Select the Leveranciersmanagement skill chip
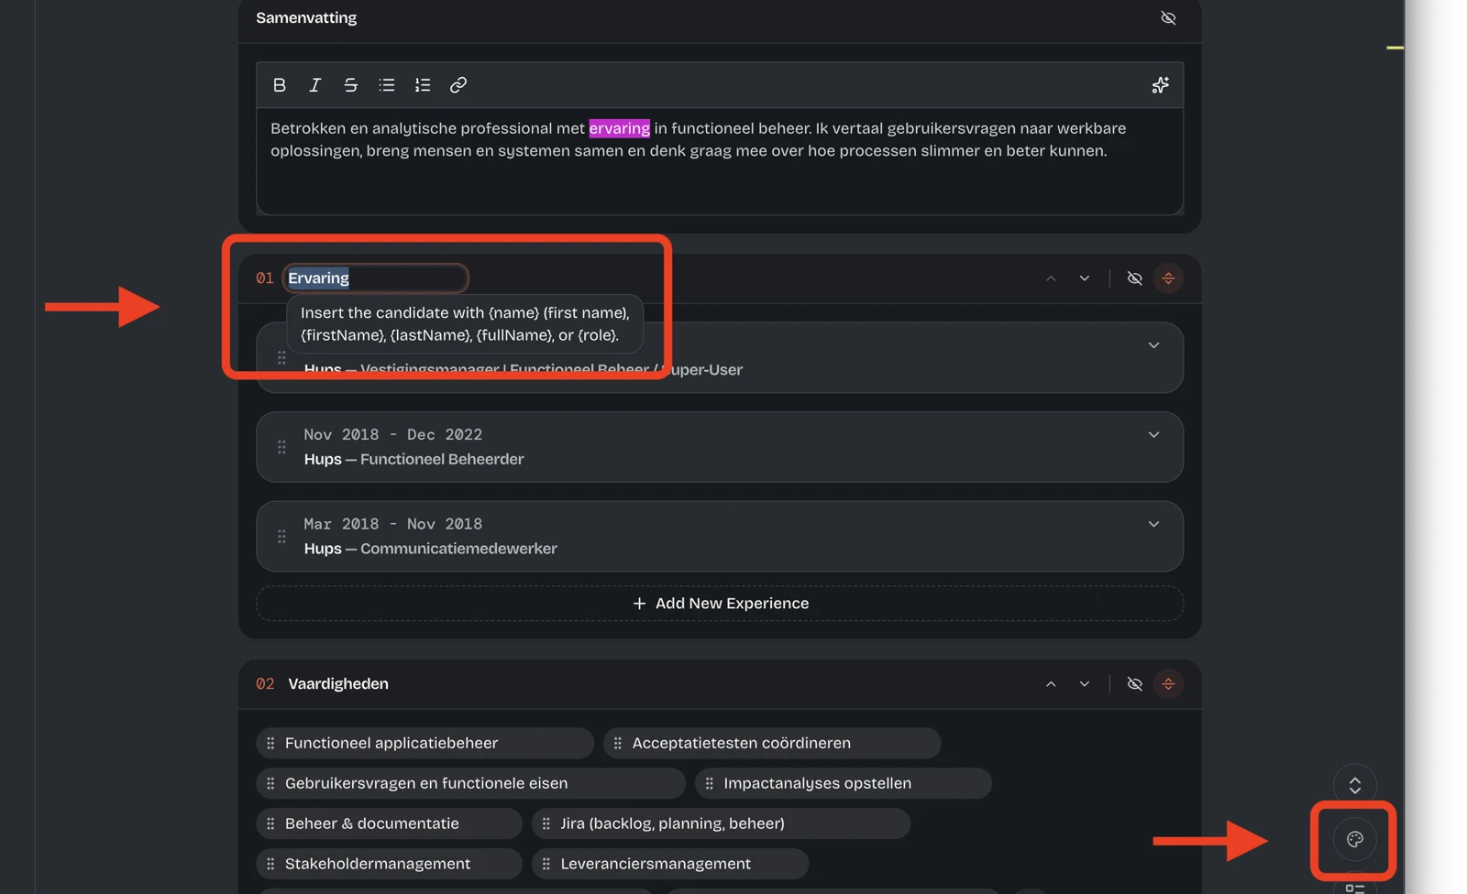The width and height of the screenshot is (1467, 894). pyautogui.click(x=669, y=865)
